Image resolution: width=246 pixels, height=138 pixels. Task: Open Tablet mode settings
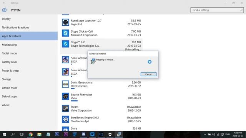point(29,53)
